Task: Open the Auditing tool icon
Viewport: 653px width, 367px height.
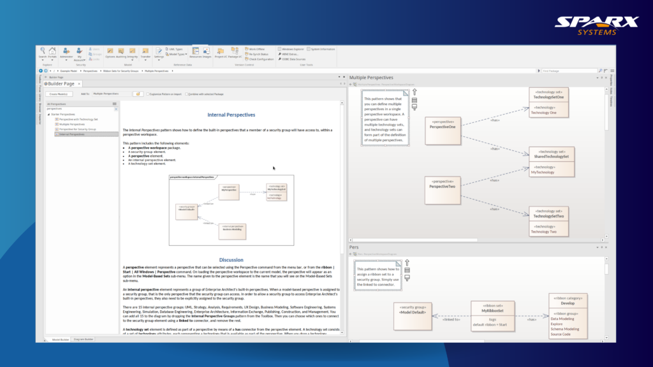Action: pyautogui.click(x=121, y=53)
